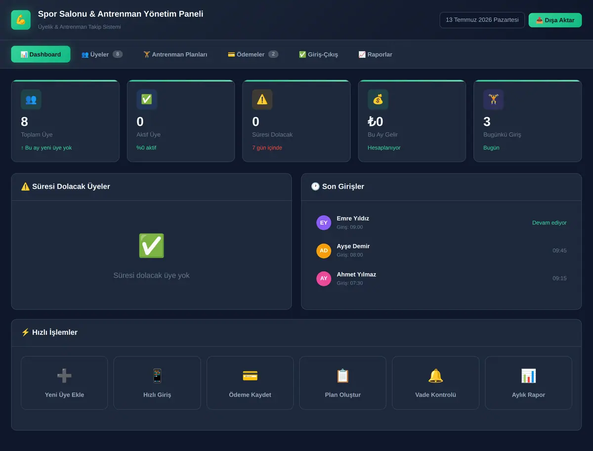The image size is (593, 451).
Task: Click the Bugünkü Giriş weightlifter icon
Action: pos(493,99)
